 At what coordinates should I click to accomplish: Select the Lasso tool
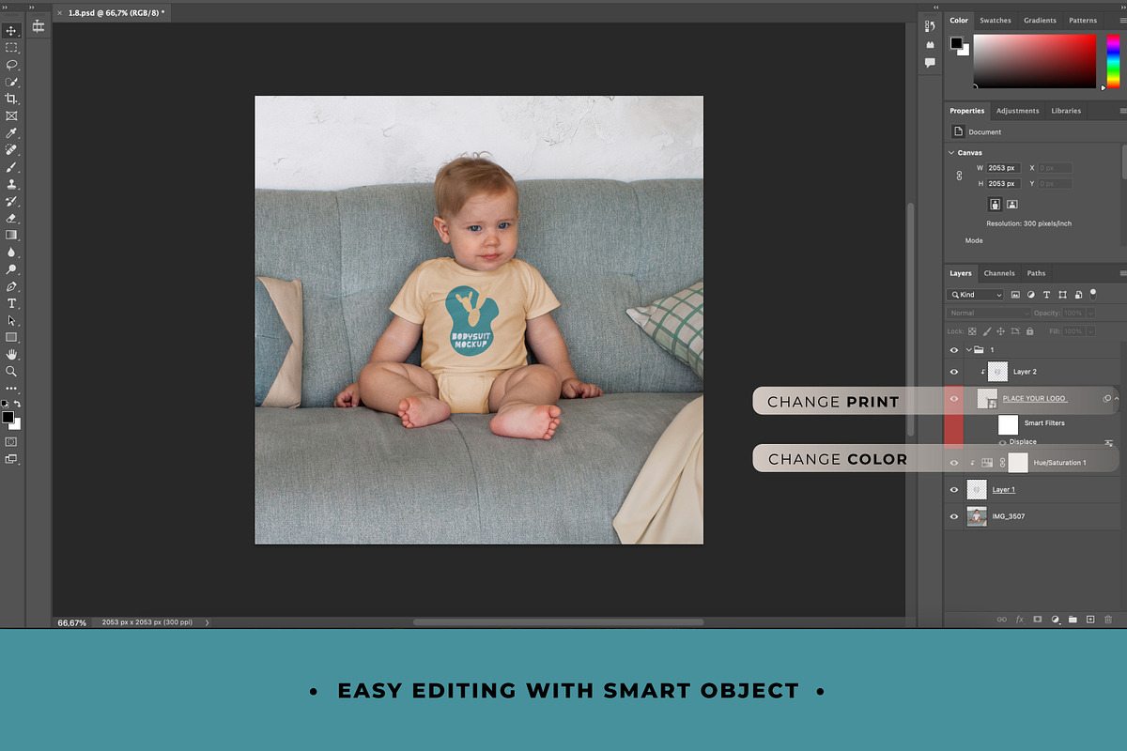coord(12,65)
